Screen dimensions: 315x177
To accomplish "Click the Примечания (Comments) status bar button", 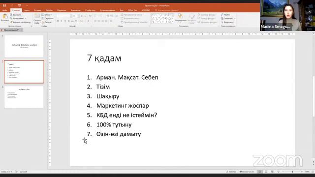I will [x=247, y=172].
